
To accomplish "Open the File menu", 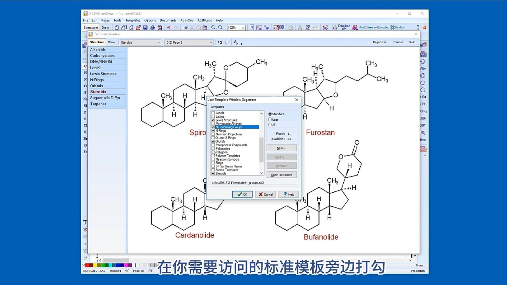I will tap(86, 20).
